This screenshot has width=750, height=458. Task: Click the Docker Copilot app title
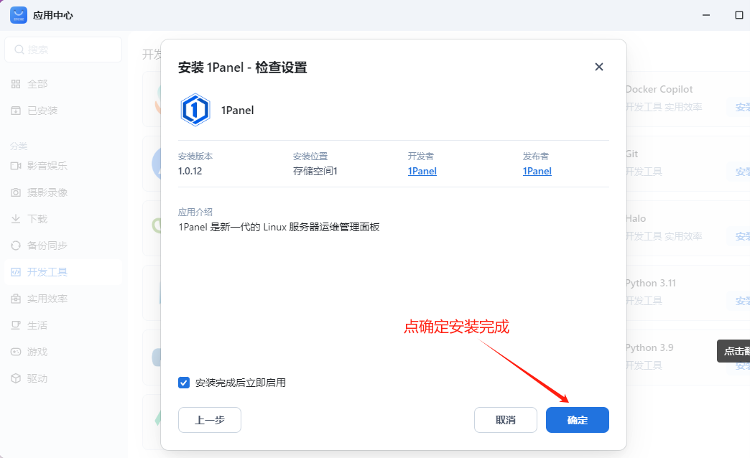pos(659,90)
